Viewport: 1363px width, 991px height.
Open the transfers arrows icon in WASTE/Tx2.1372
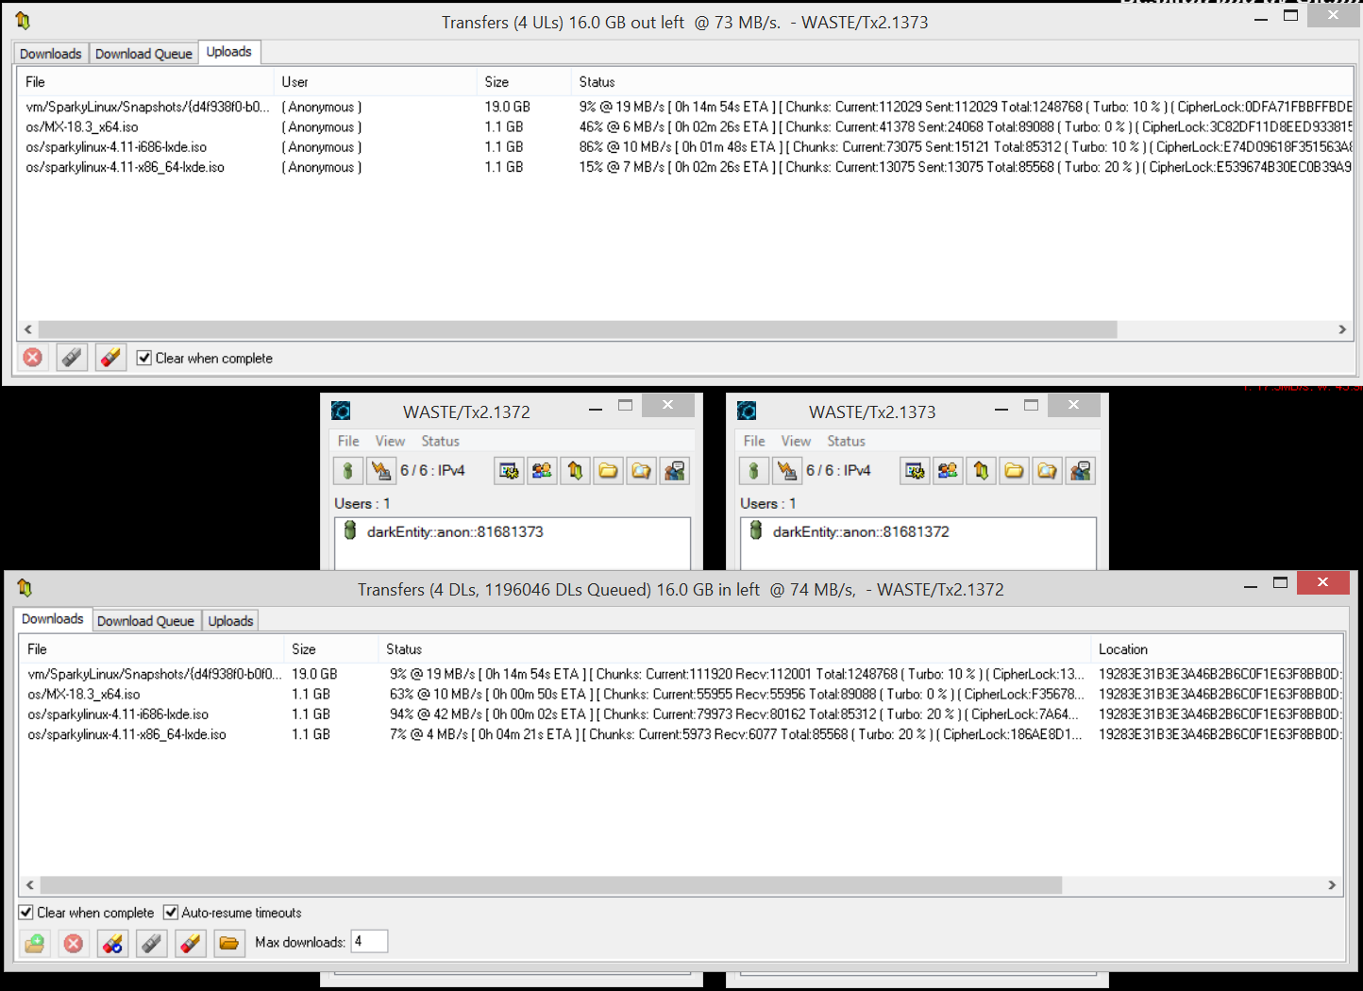click(576, 470)
